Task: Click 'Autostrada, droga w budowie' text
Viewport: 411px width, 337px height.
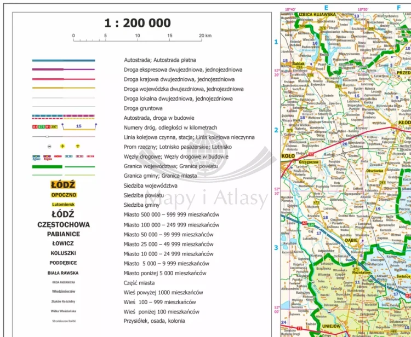Action: click(159, 118)
